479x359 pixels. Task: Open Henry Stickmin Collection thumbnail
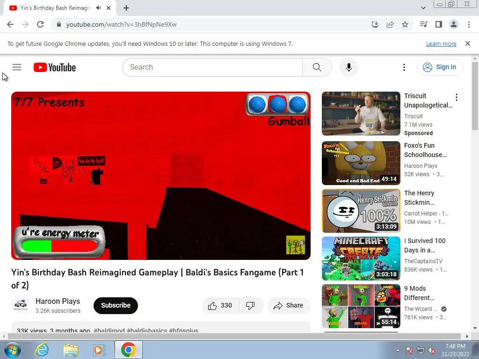pos(361,211)
